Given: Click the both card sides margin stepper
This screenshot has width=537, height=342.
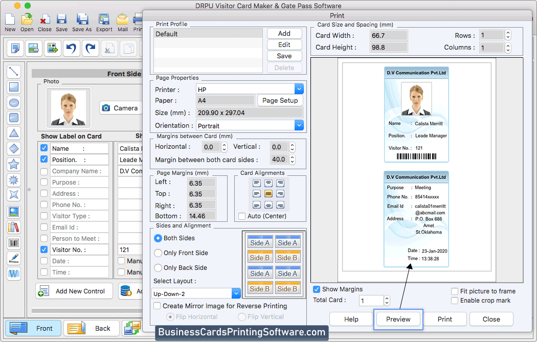Looking at the screenshot, I should [x=292, y=159].
